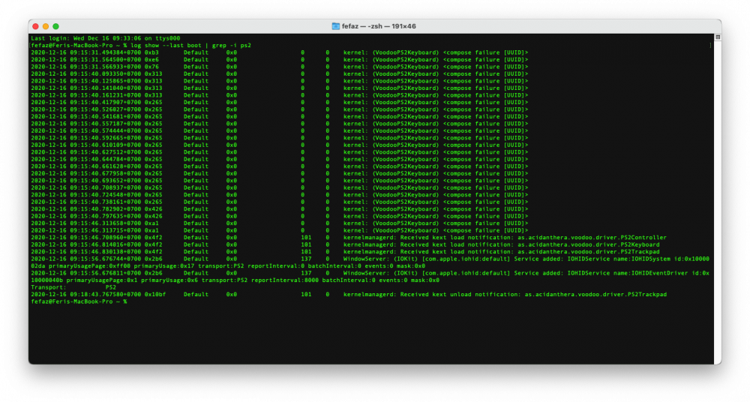Click timestamp '09:15:40.541681+0700'
750x402 pixels.
tap(106, 117)
